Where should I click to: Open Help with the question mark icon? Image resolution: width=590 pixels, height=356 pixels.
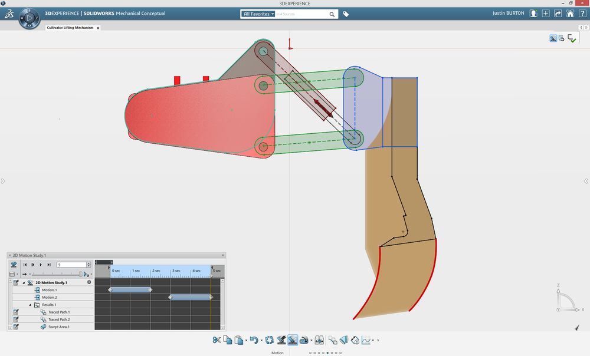[583, 14]
